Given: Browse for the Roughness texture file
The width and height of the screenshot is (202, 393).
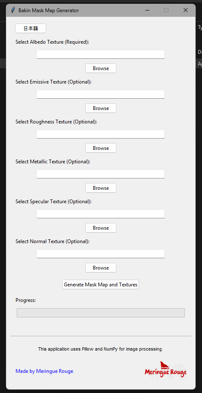Looking at the screenshot, I should pos(101,148).
